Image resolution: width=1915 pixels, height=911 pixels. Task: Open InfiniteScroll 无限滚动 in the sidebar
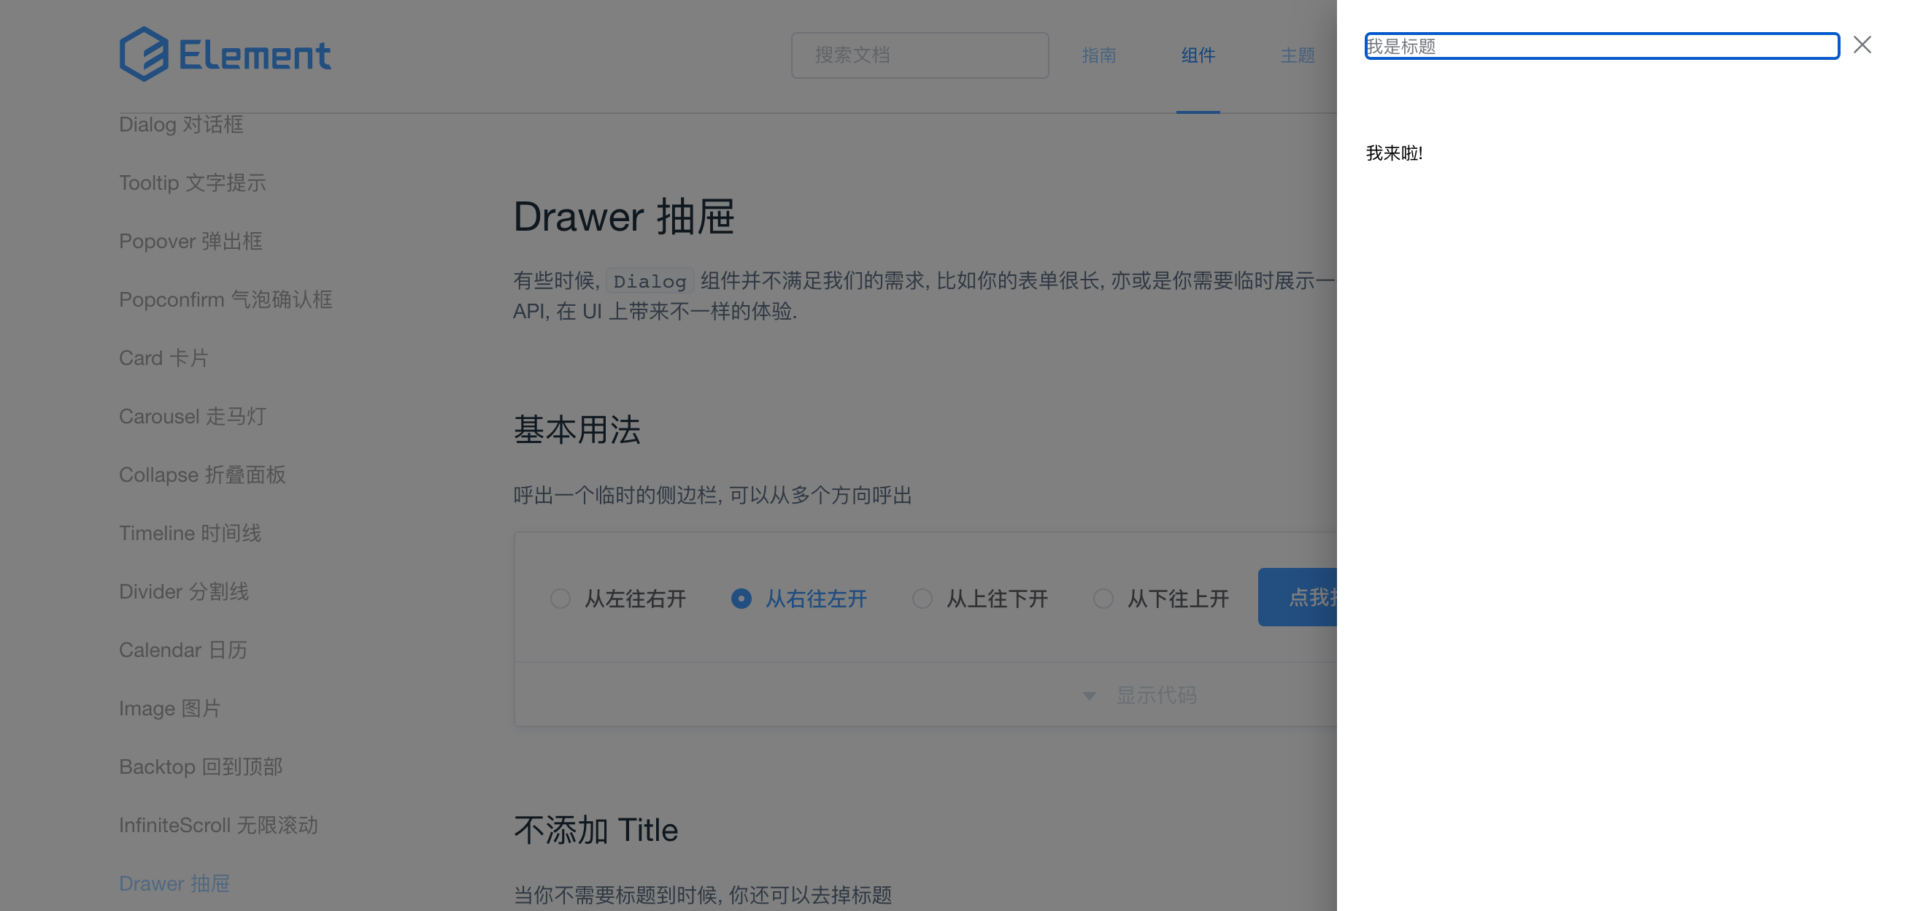pyautogui.click(x=217, y=825)
